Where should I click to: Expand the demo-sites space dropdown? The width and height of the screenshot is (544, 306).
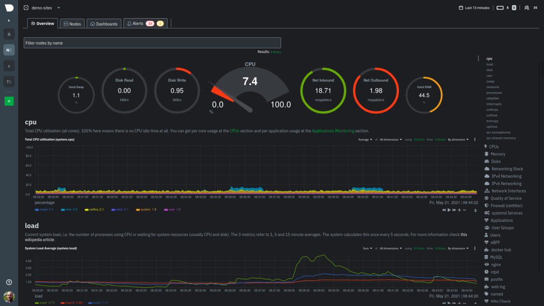click(58, 8)
